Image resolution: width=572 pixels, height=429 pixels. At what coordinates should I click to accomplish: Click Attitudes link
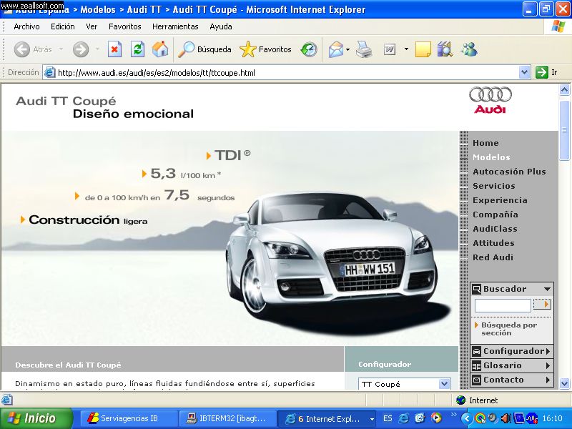(x=493, y=243)
